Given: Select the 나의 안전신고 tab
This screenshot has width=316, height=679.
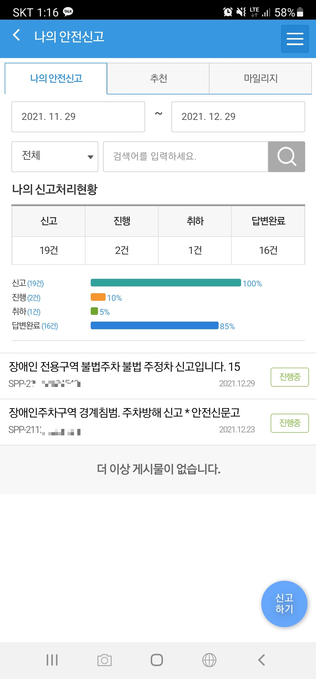Looking at the screenshot, I should click(x=56, y=79).
